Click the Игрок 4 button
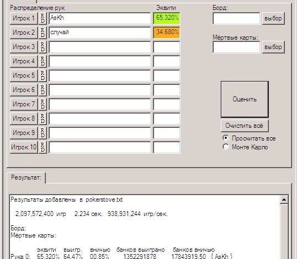This screenshot has height=259, width=297. (24, 61)
